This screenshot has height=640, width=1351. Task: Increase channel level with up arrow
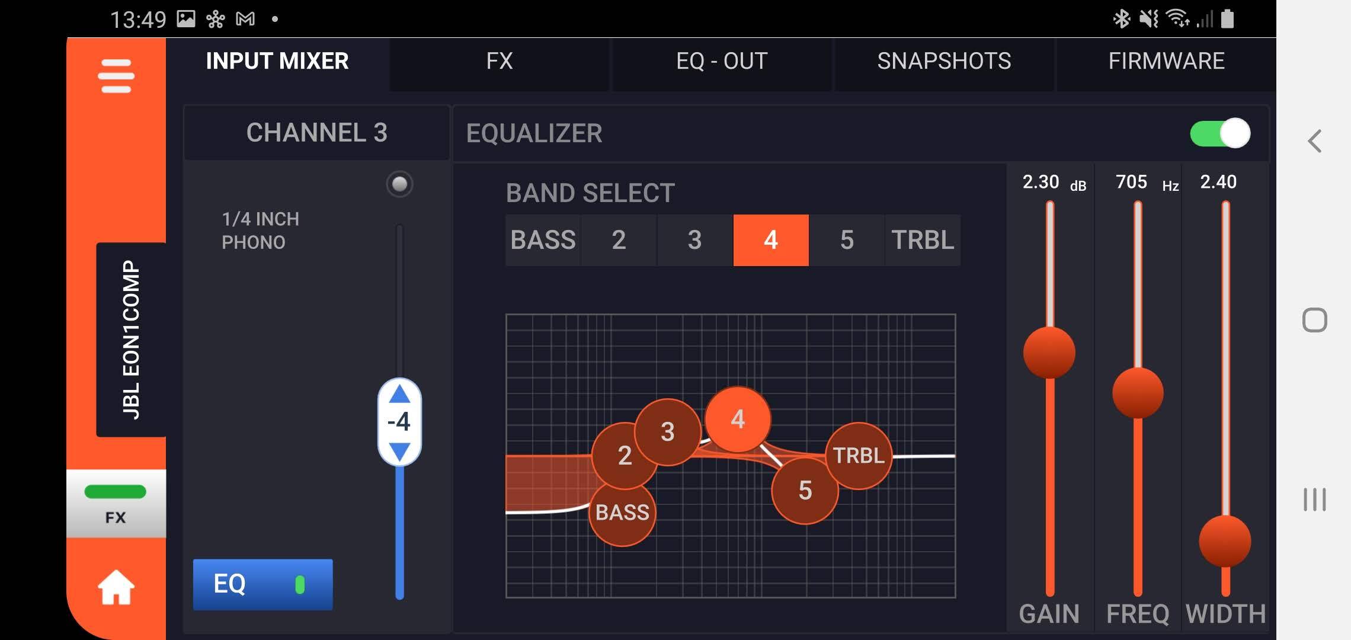(x=399, y=394)
